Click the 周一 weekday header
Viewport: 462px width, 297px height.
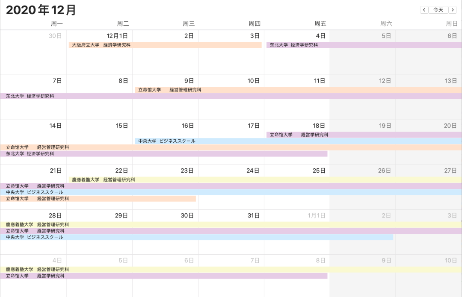(57, 24)
